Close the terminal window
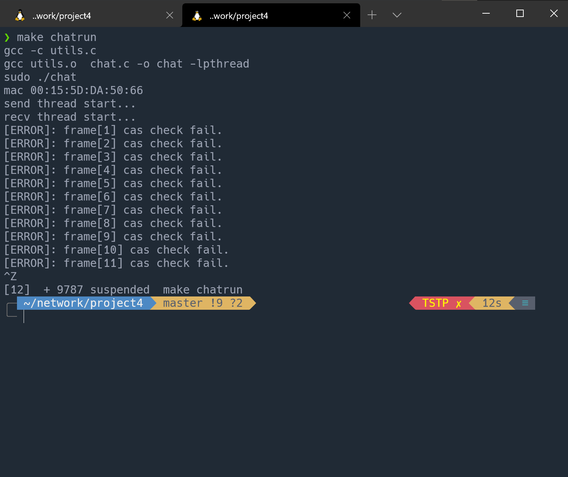The width and height of the screenshot is (568, 477). [x=554, y=13]
